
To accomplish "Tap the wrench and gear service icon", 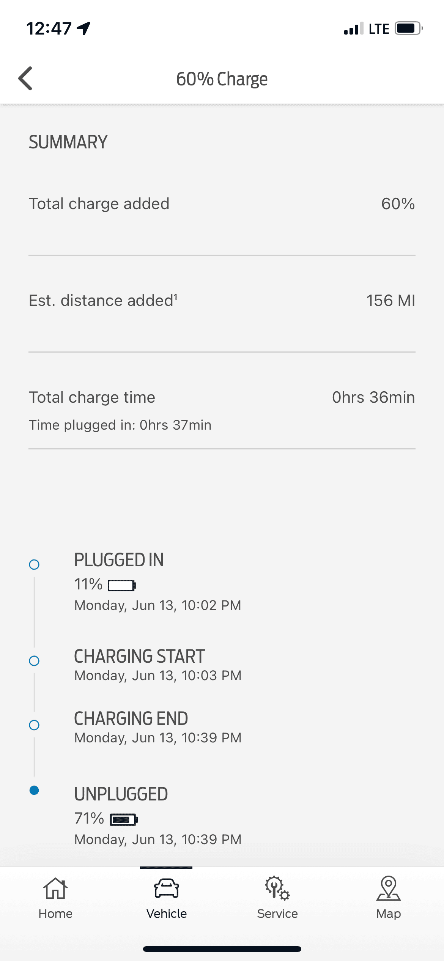I will (x=277, y=888).
